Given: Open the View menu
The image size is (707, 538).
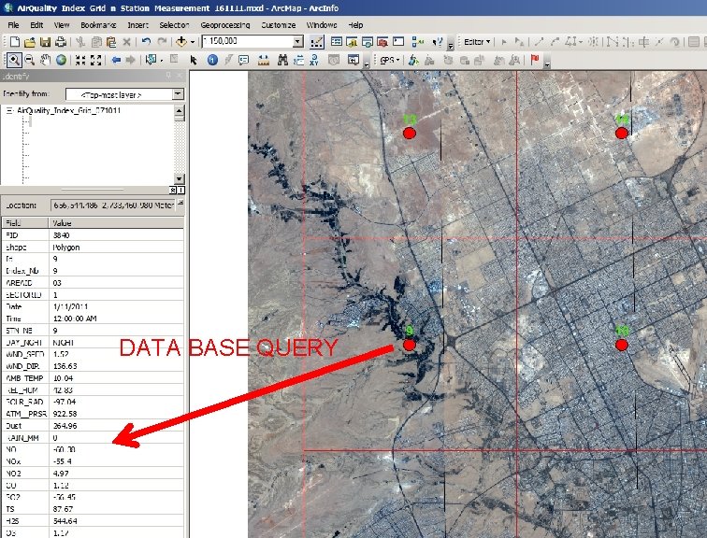Looking at the screenshot, I should 62,25.
